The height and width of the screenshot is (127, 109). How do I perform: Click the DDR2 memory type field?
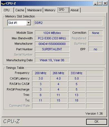click(68, 23)
